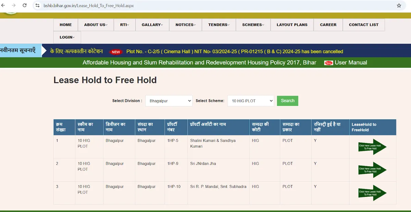Reload the page with refresh icon
411x212 pixels.
25,5
